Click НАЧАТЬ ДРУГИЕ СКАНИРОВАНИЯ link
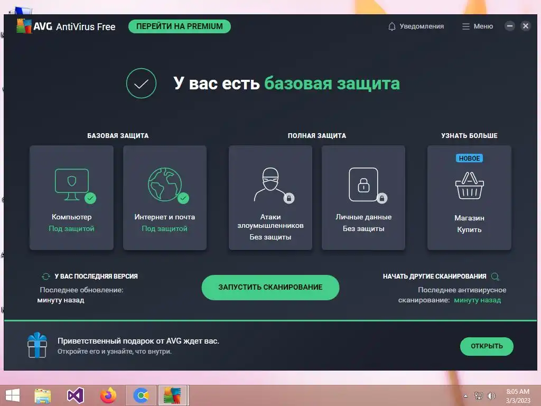541x406 pixels. [434, 276]
